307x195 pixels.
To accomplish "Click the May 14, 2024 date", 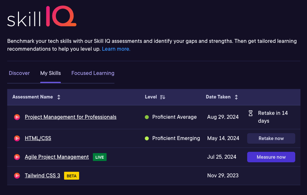I will 223,138.
